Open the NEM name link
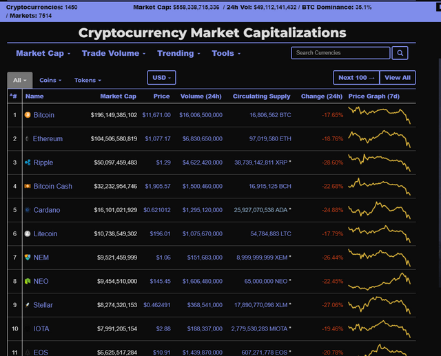 [x=41, y=258]
